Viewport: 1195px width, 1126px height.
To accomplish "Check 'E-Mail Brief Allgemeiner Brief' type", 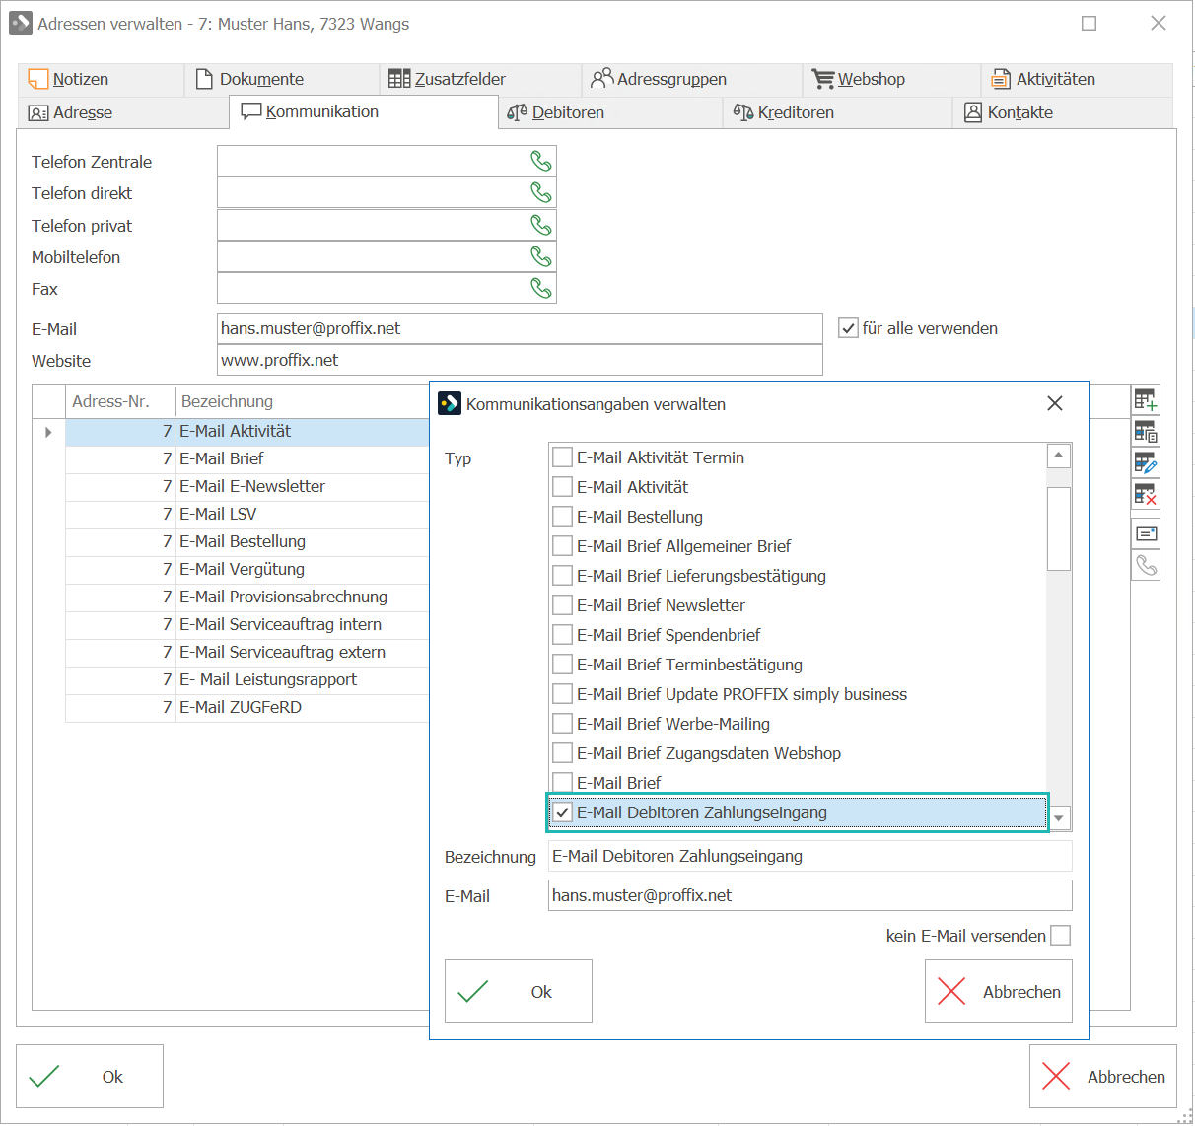I will (563, 546).
